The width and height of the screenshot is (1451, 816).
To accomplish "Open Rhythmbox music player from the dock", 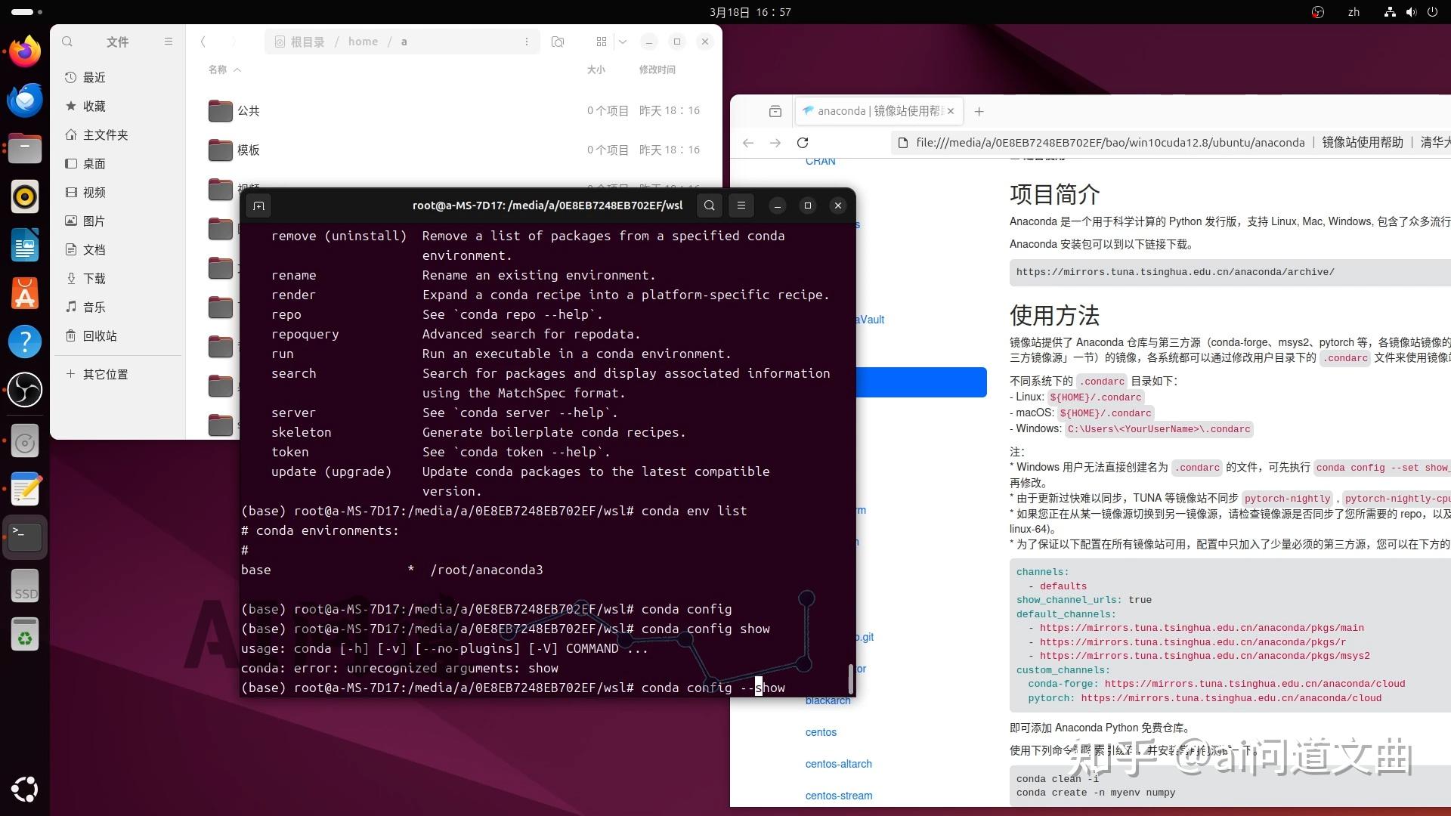I will (25, 196).
